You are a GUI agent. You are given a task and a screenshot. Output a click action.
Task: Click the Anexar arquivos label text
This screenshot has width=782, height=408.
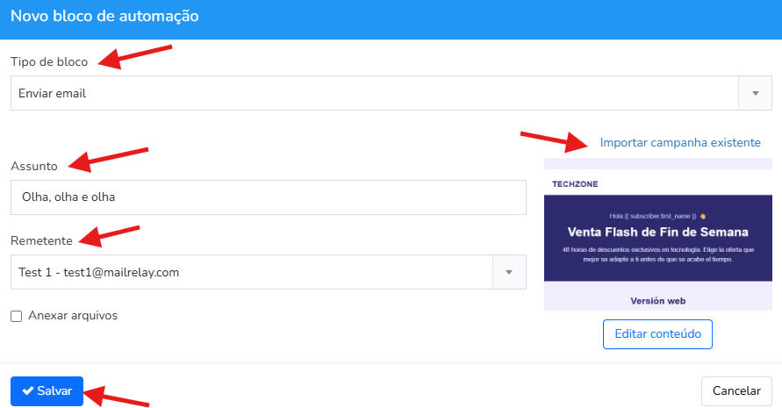[73, 316]
